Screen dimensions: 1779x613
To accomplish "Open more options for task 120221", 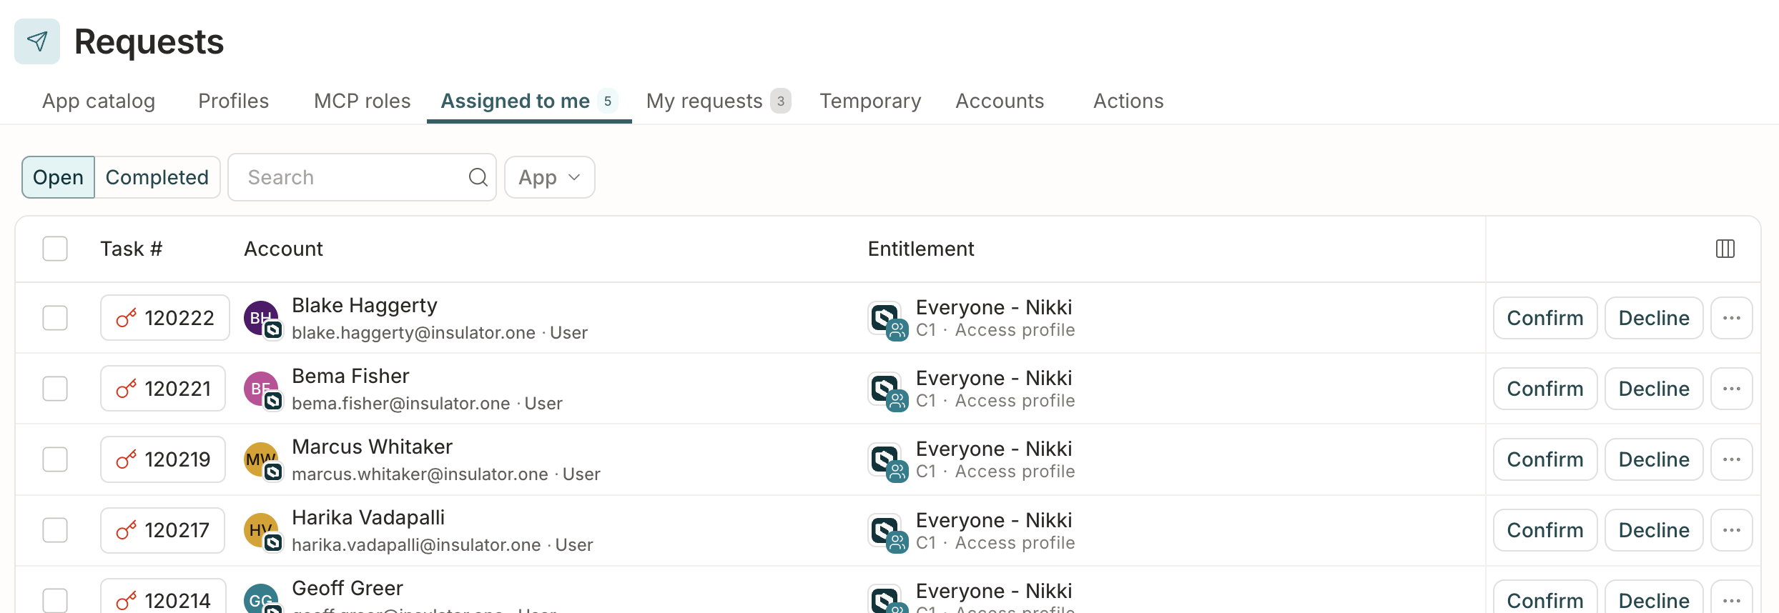I will [x=1731, y=389].
